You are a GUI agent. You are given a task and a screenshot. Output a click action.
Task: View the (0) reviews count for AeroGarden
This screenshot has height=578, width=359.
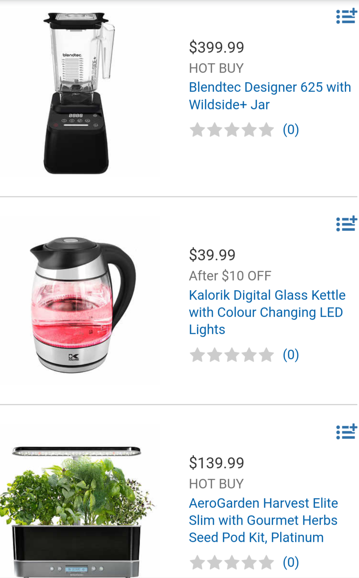coord(291,562)
